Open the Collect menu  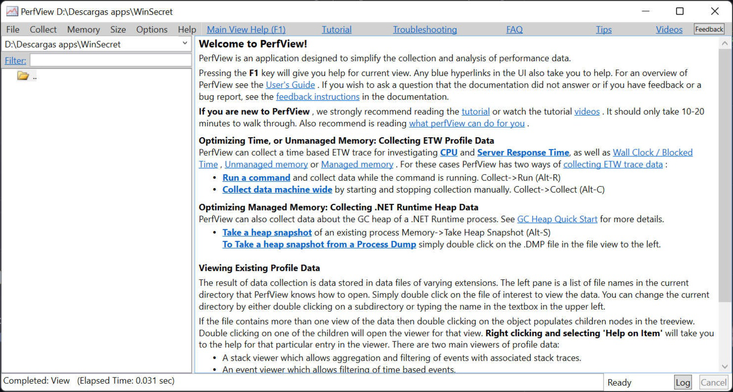pyautogui.click(x=43, y=29)
